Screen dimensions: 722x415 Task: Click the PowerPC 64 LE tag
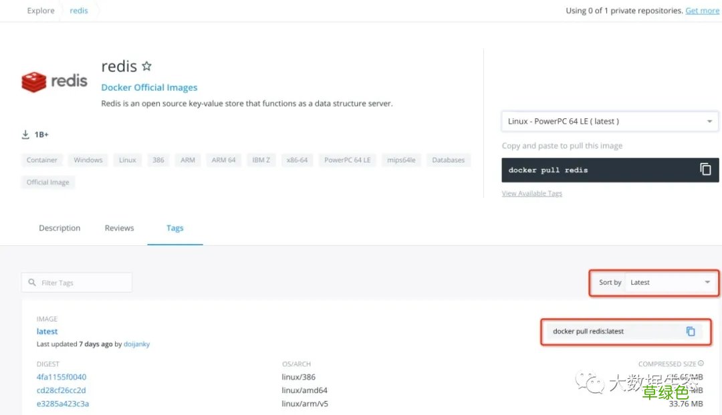348,160
